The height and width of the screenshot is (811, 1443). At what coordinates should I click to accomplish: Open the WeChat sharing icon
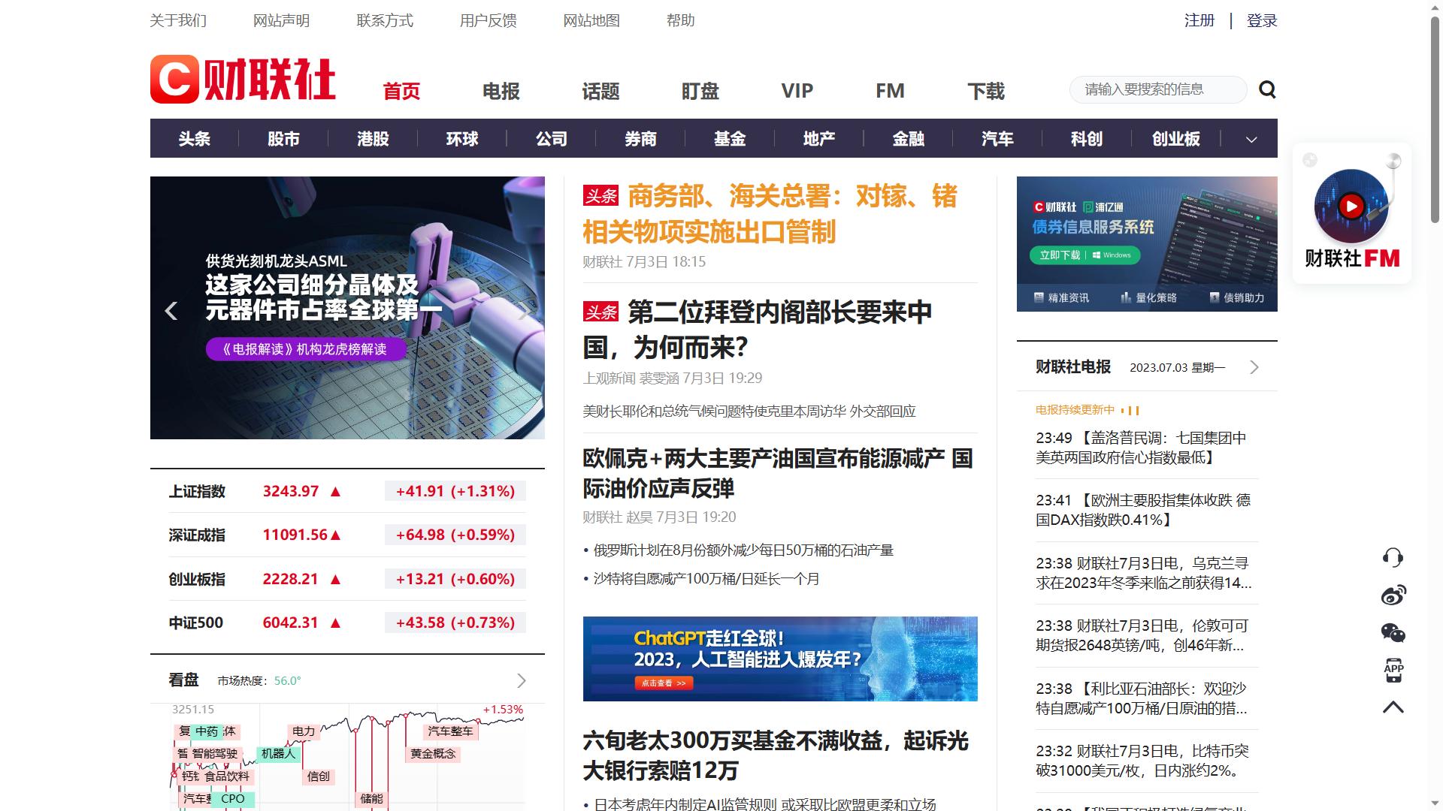pyautogui.click(x=1394, y=632)
